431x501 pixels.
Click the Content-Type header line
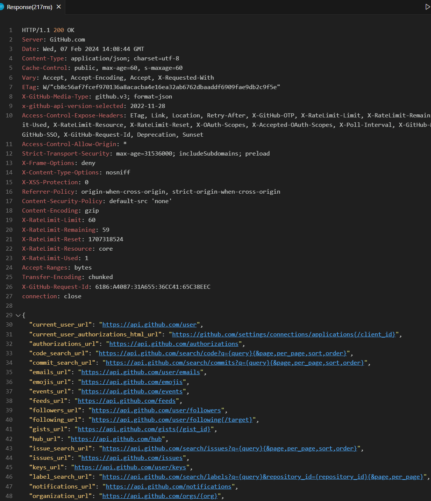pos(100,59)
